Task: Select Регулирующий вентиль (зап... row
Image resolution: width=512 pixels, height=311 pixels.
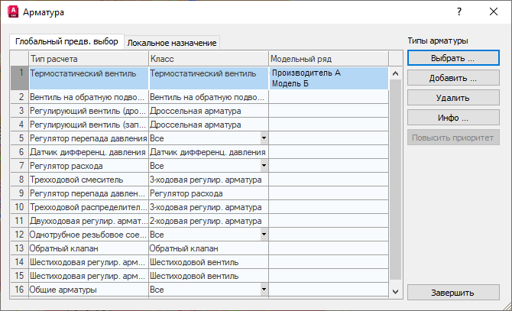Action: pyautogui.click(x=89, y=125)
